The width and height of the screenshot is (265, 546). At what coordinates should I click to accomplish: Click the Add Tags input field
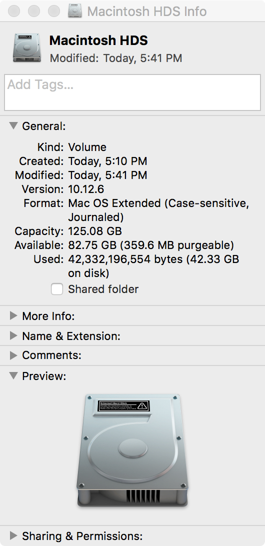pyautogui.click(x=132, y=92)
